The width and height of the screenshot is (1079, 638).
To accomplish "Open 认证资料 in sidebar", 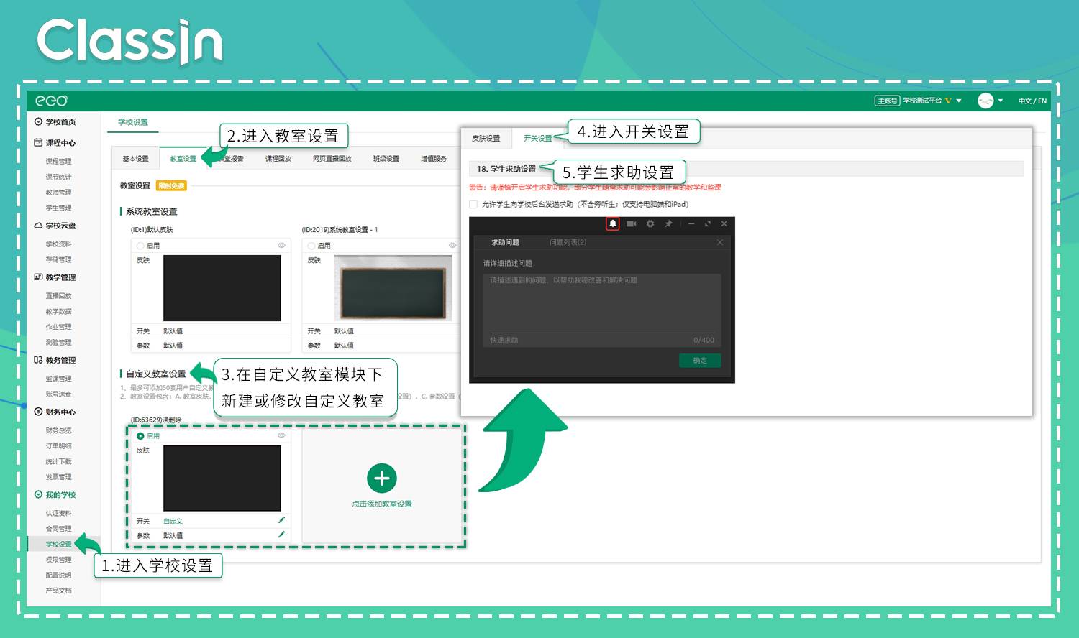I will tap(58, 514).
